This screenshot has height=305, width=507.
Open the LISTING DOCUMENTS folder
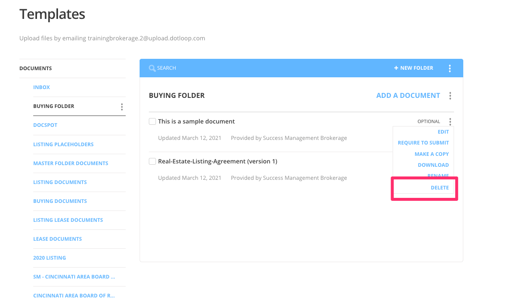point(60,182)
